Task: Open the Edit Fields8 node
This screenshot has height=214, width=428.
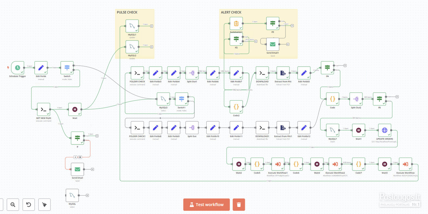Action: pos(155,128)
